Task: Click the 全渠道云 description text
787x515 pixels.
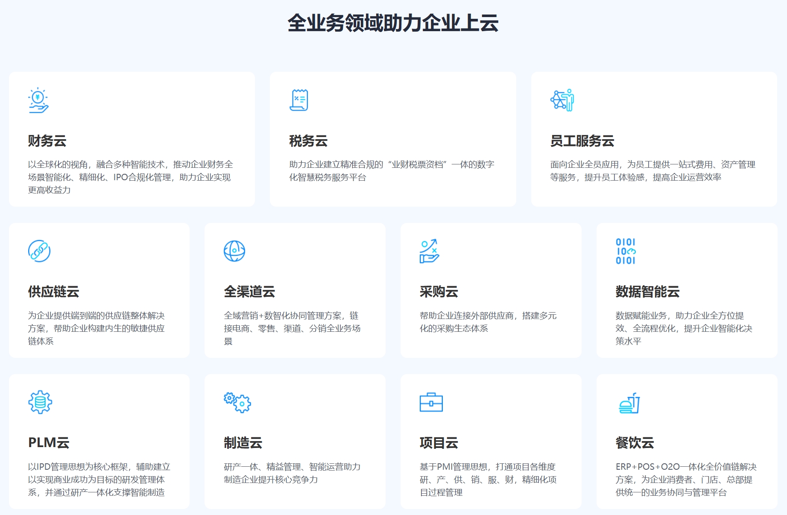Action: [292, 328]
